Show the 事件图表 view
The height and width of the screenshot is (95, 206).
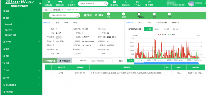(65, 61)
